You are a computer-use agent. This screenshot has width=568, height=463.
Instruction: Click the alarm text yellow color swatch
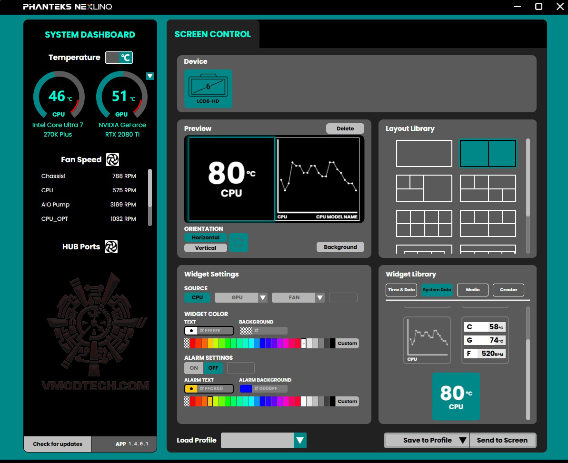191,389
